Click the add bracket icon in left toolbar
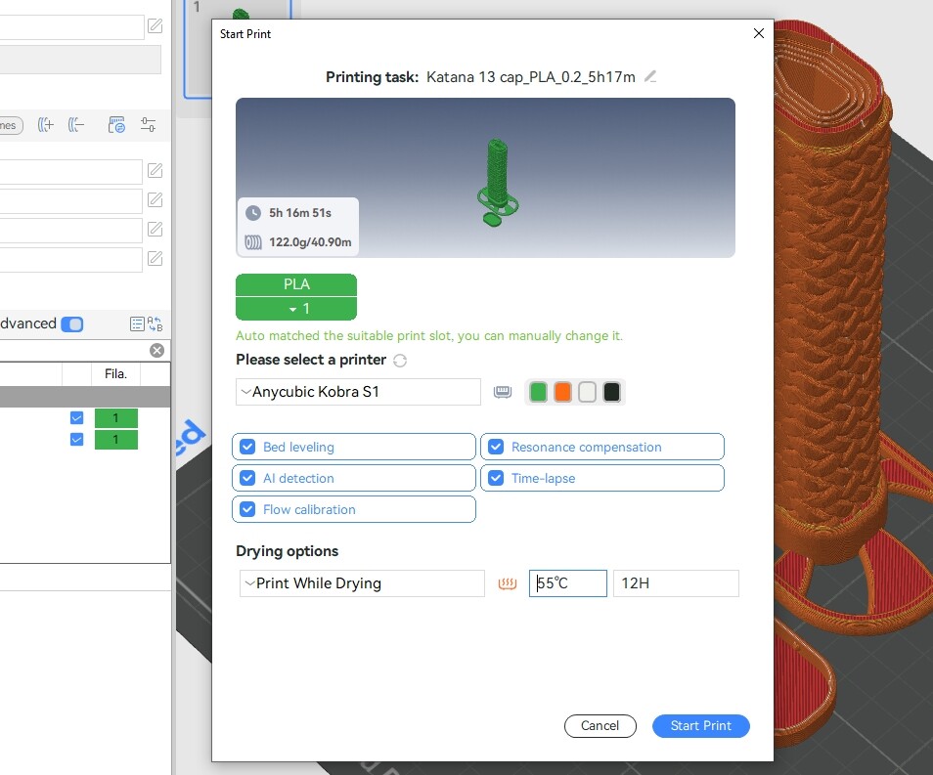The width and height of the screenshot is (933, 775). pos(46,125)
